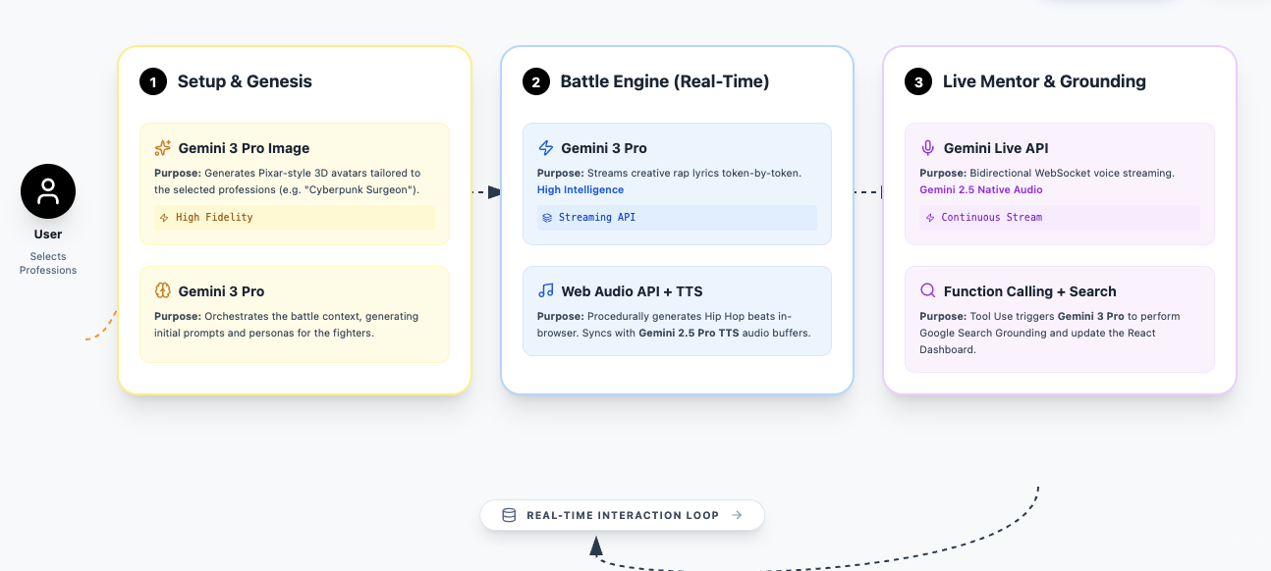Open the Gemini 3 Pro Image card
The image size is (1271, 571).
pos(295,183)
